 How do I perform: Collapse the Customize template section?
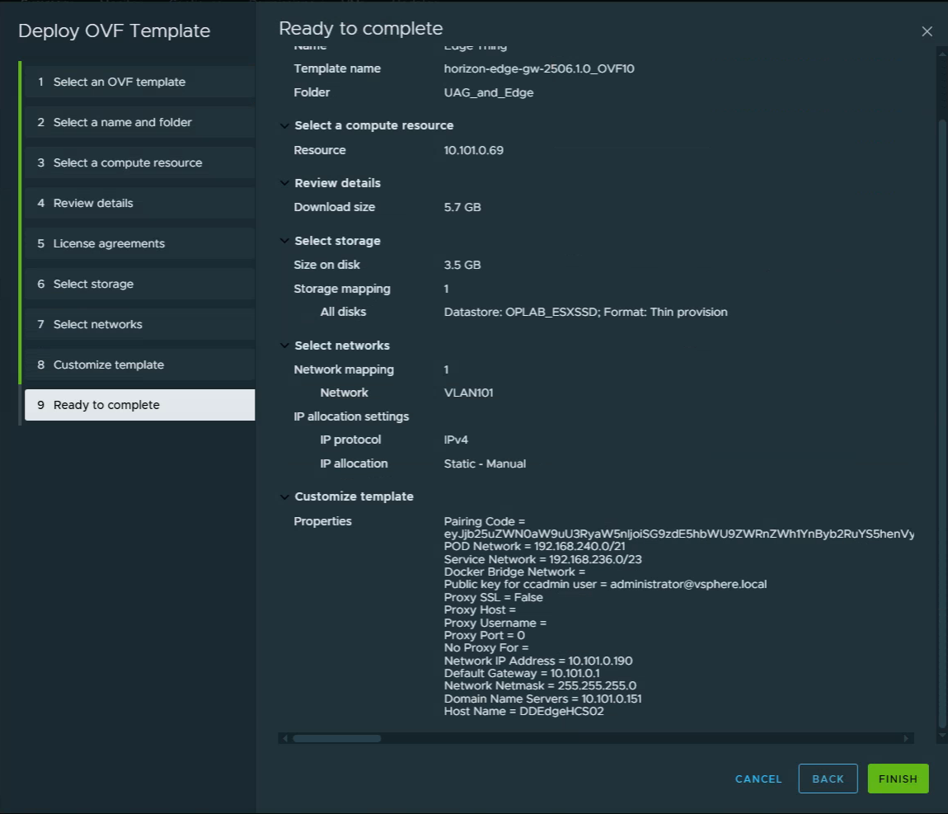[285, 497]
